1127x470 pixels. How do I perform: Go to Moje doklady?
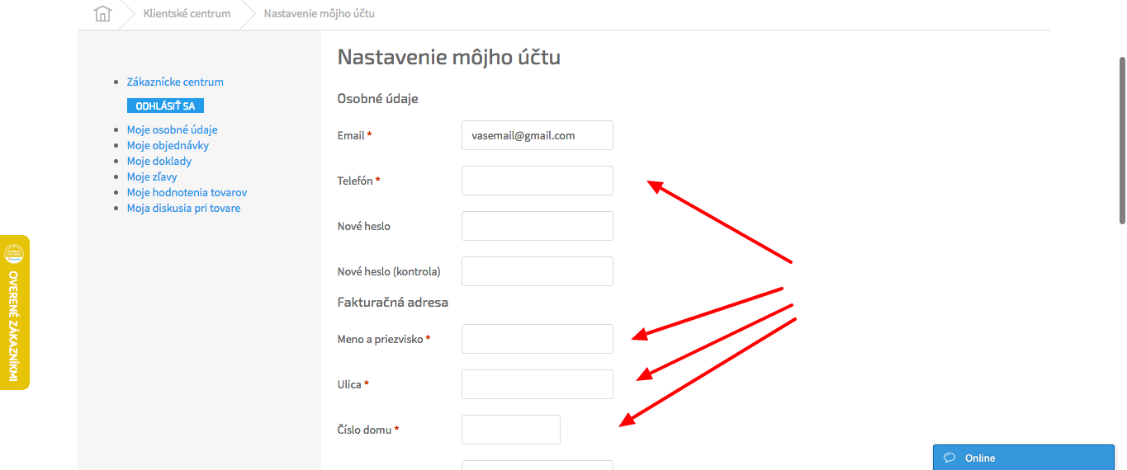(x=159, y=161)
